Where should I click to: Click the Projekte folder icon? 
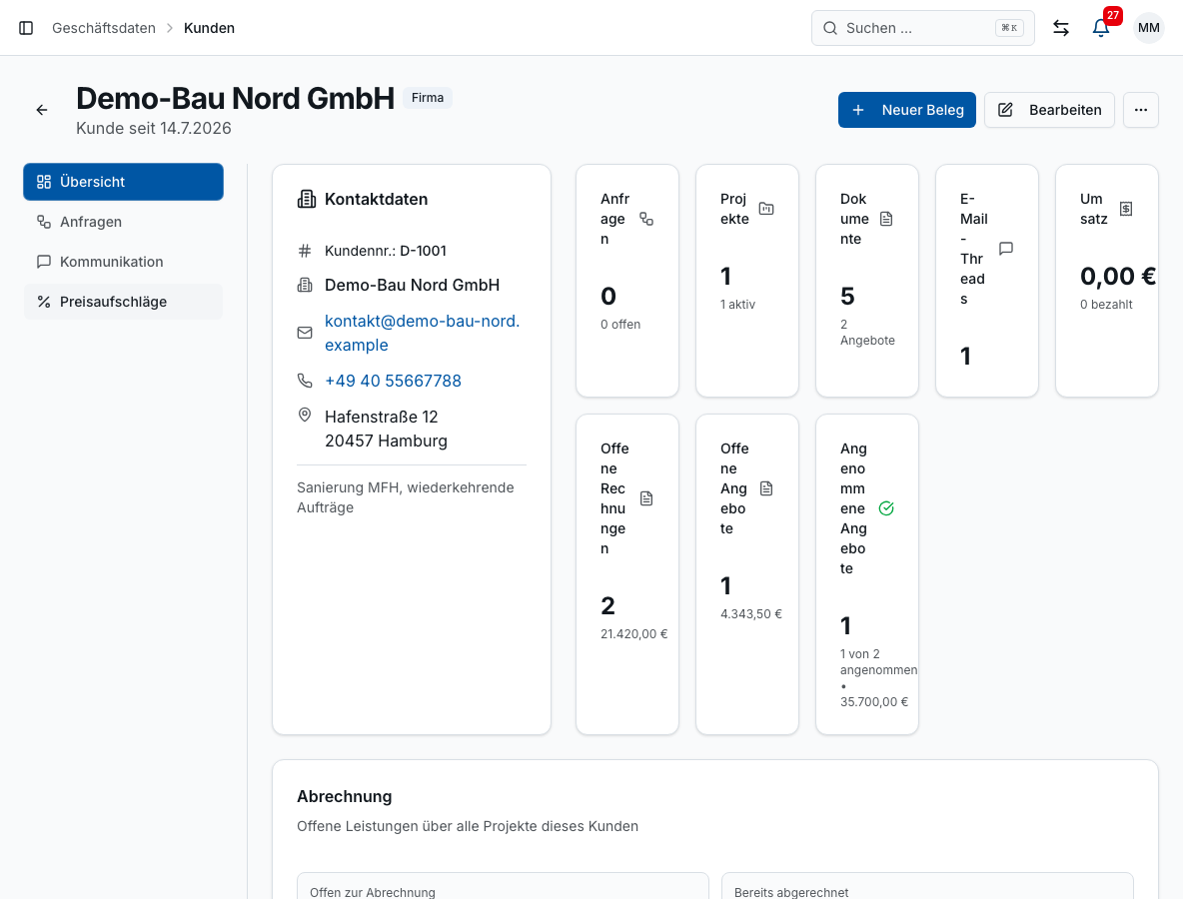click(x=766, y=209)
